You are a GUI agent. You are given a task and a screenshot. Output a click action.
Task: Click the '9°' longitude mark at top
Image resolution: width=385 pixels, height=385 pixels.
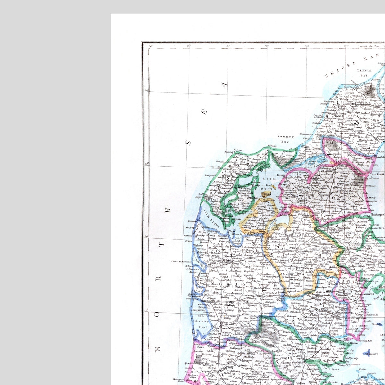(267, 46)
